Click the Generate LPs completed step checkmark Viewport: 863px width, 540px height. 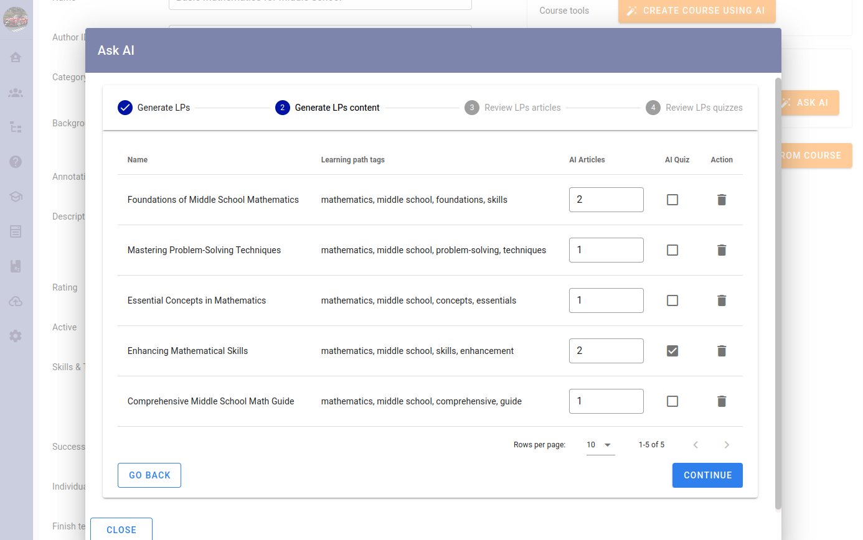tap(125, 108)
